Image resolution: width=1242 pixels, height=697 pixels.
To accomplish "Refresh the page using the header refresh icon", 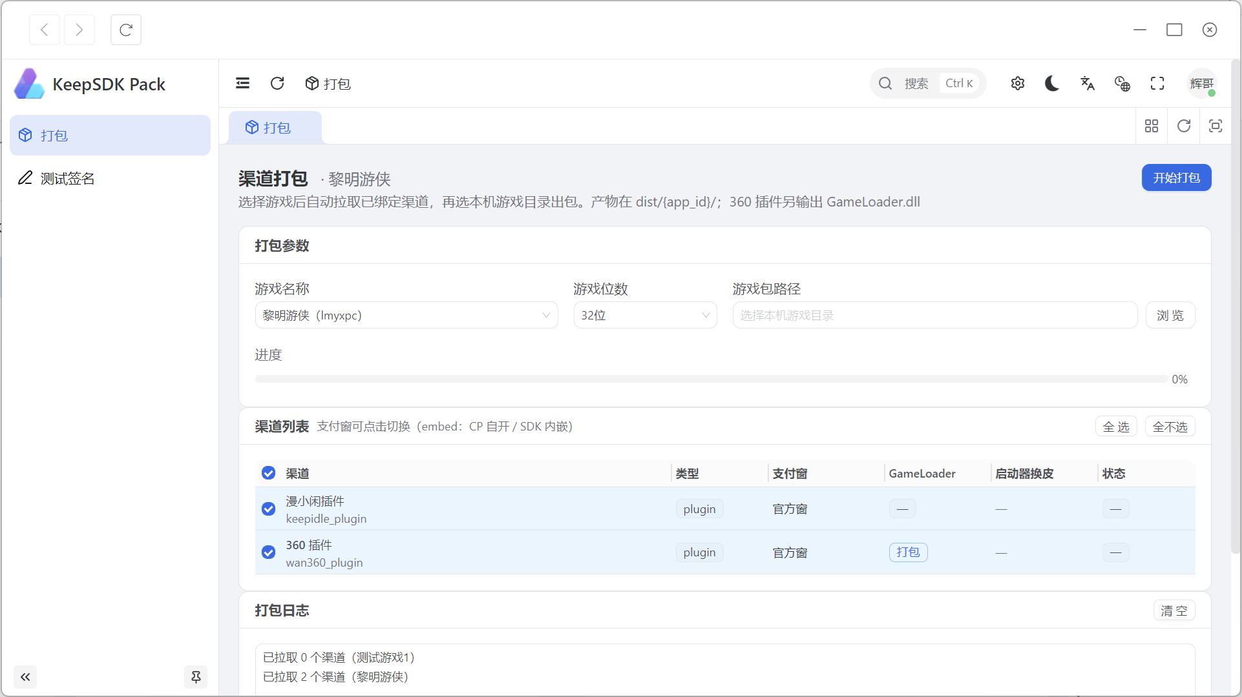I will click(277, 83).
